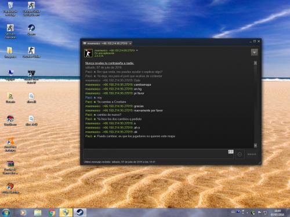Open the Windows Start menu orb
Viewport: 290px width, 217px height.
point(6,212)
